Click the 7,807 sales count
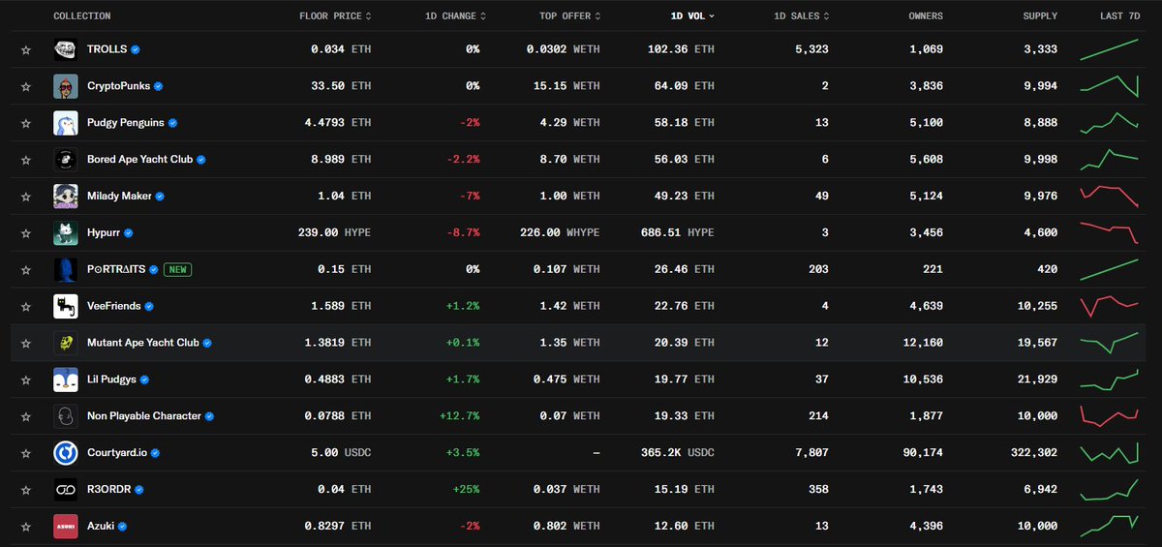The height and width of the screenshot is (547, 1162). click(x=810, y=453)
